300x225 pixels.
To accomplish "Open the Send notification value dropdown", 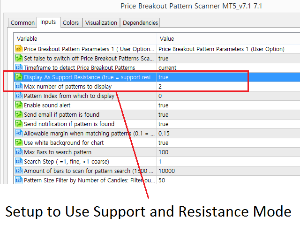I will point(228,124).
